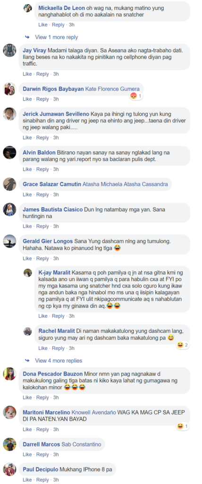Open tagged name Sab Constantino
Viewport: 202px width, 484px height.
pyautogui.click(x=82, y=444)
